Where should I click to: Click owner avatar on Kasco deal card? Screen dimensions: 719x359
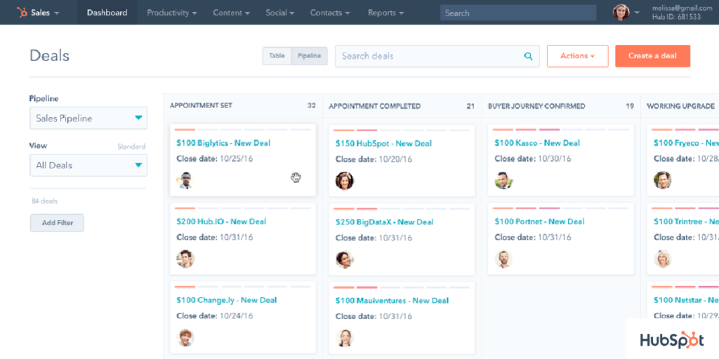coord(503,180)
